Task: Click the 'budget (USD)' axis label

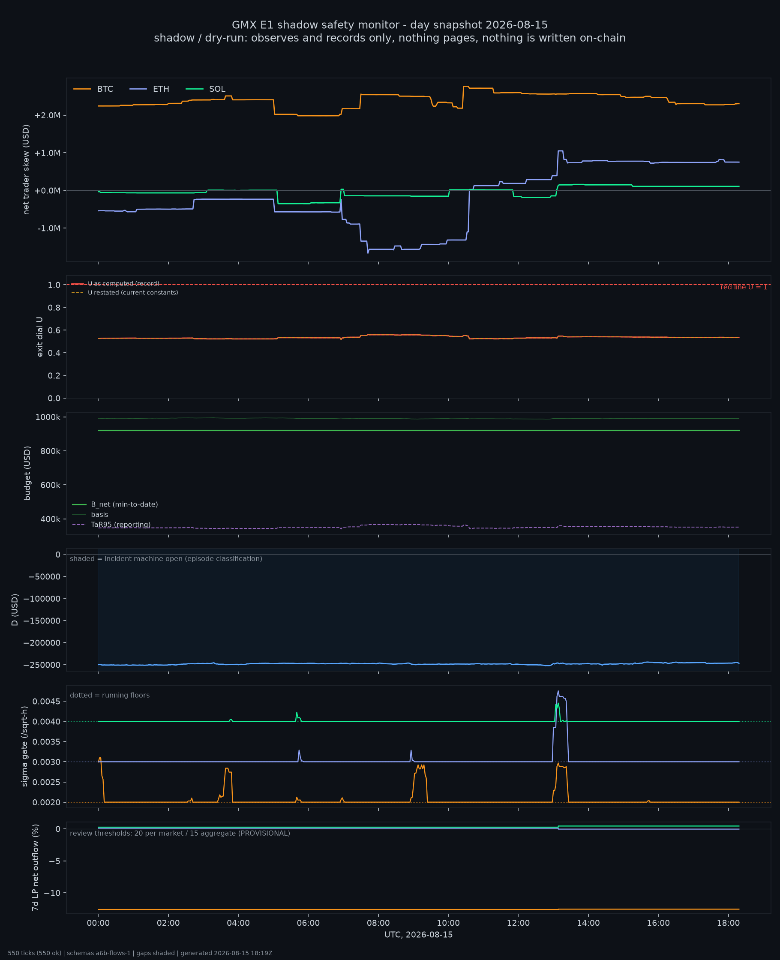Action: coord(27,473)
